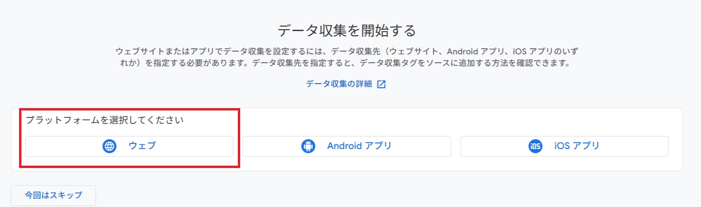This screenshot has height=207, width=701.
Task: Click the プラットフォームを選択してください label
Action: (x=104, y=120)
